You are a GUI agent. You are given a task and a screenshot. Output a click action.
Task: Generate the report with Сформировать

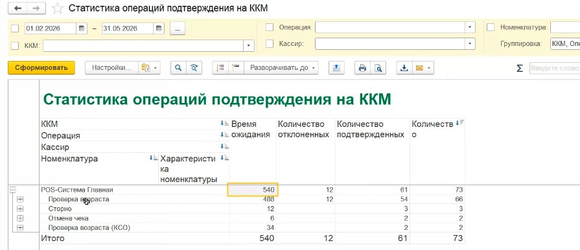pyautogui.click(x=41, y=67)
